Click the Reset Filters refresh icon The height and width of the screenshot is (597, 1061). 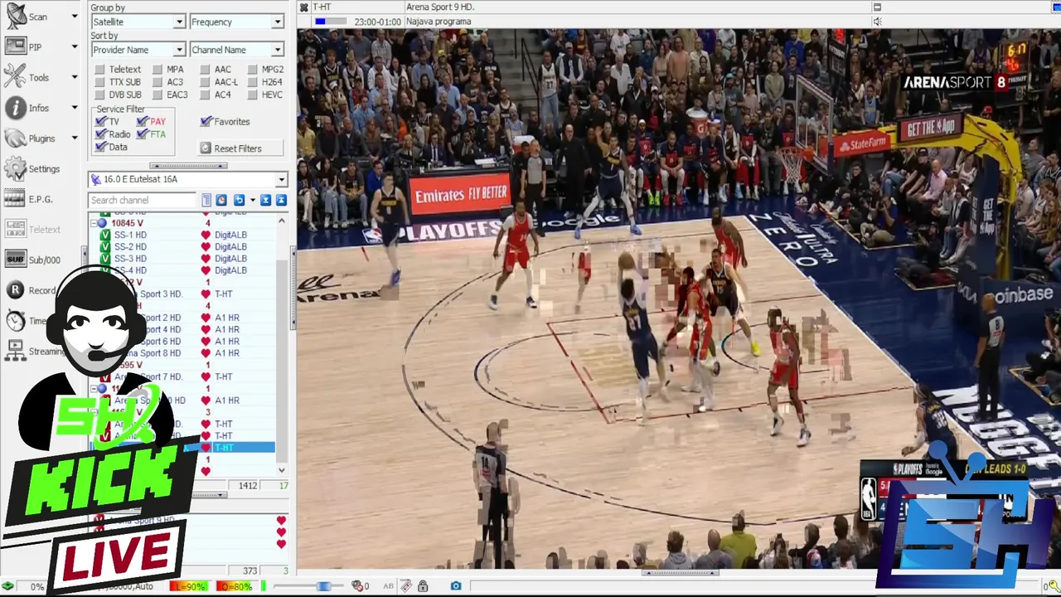pyautogui.click(x=206, y=148)
